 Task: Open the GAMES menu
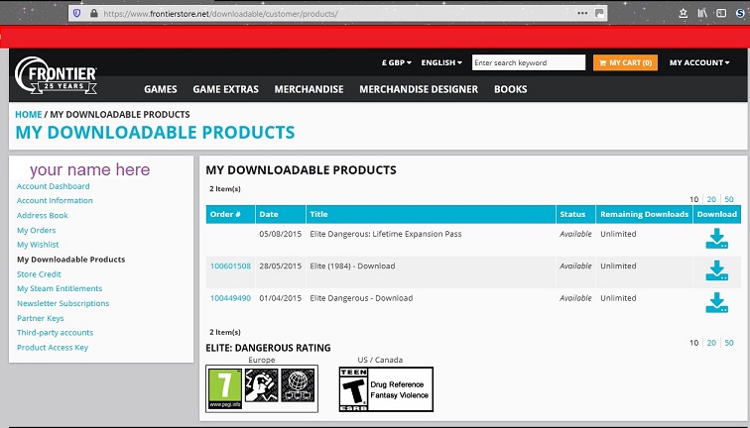click(161, 89)
